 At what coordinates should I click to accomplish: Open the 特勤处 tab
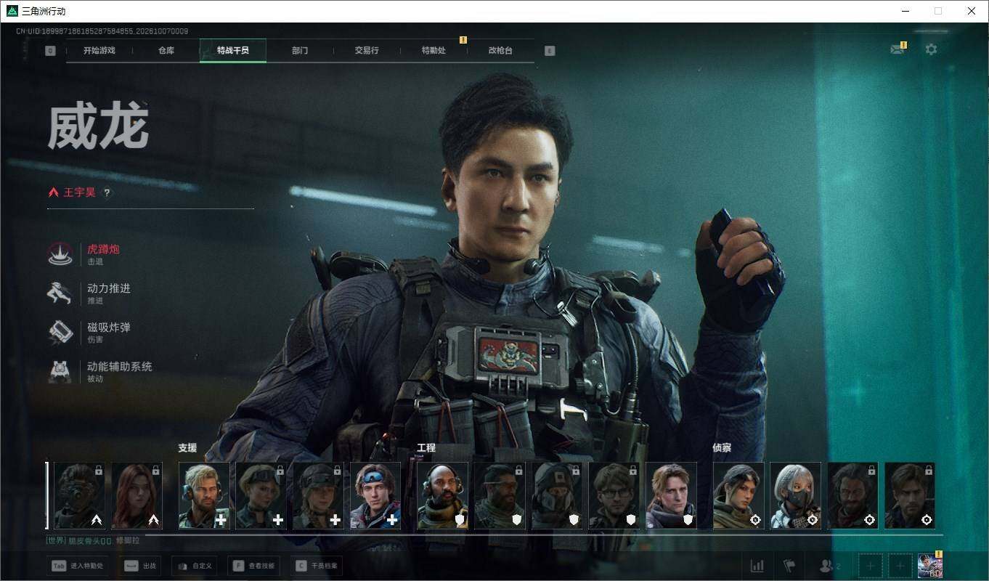pyautogui.click(x=434, y=51)
